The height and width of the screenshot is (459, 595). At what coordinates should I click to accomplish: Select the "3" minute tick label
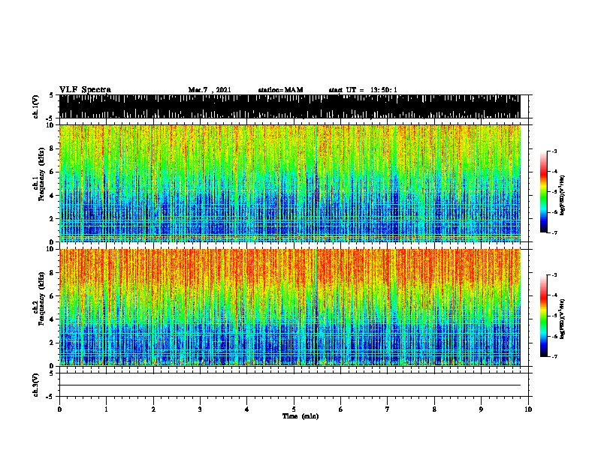[x=201, y=409]
